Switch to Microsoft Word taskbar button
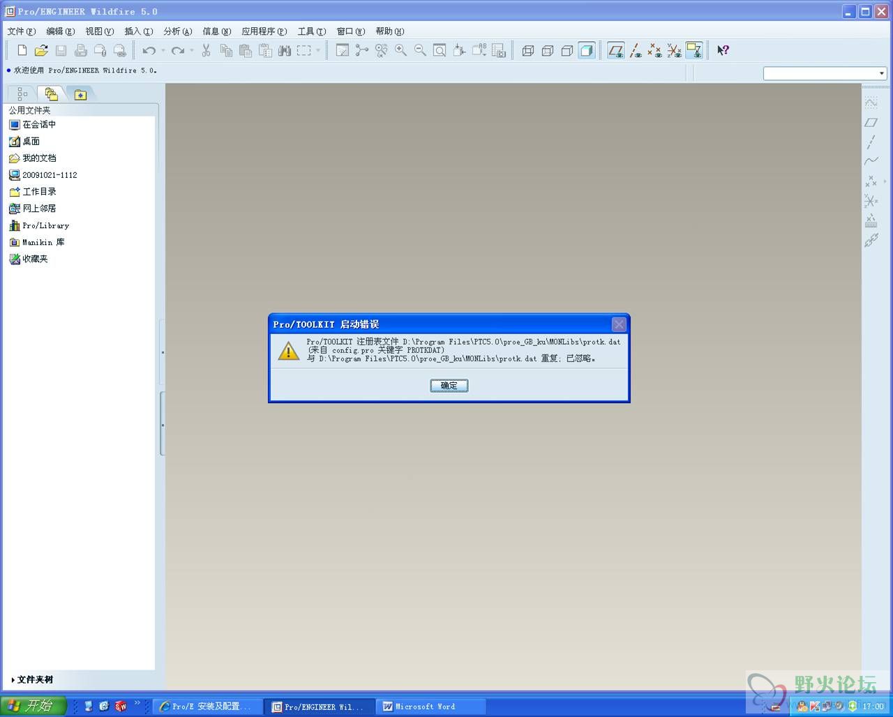This screenshot has height=717, width=893. tap(430, 707)
